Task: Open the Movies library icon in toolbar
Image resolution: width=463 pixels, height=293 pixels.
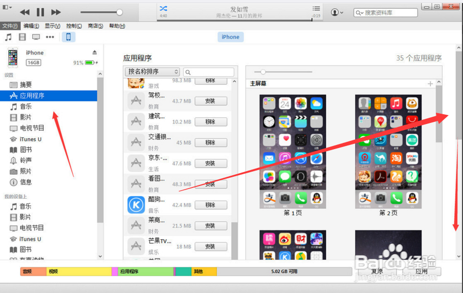Action: pyautogui.click(x=22, y=37)
